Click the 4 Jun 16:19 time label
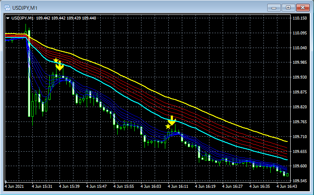 pyautogui.click(x=205, y=187)
